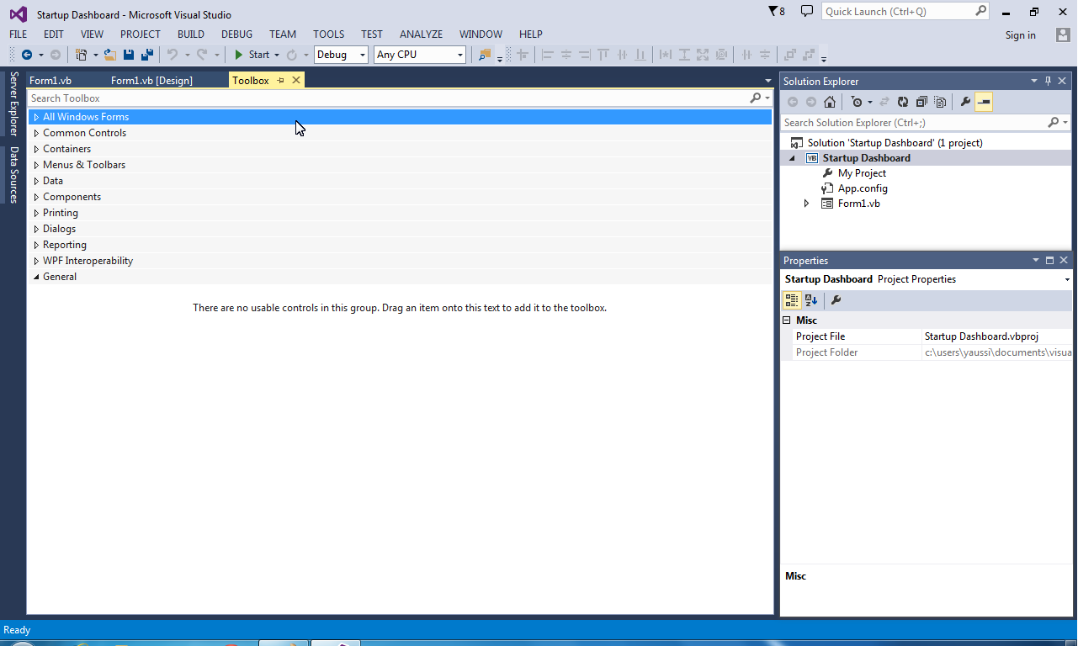Open the TOOLS menu
Image resolution: width=1078 pixels, height=646 pixels.
click(328, 34)
